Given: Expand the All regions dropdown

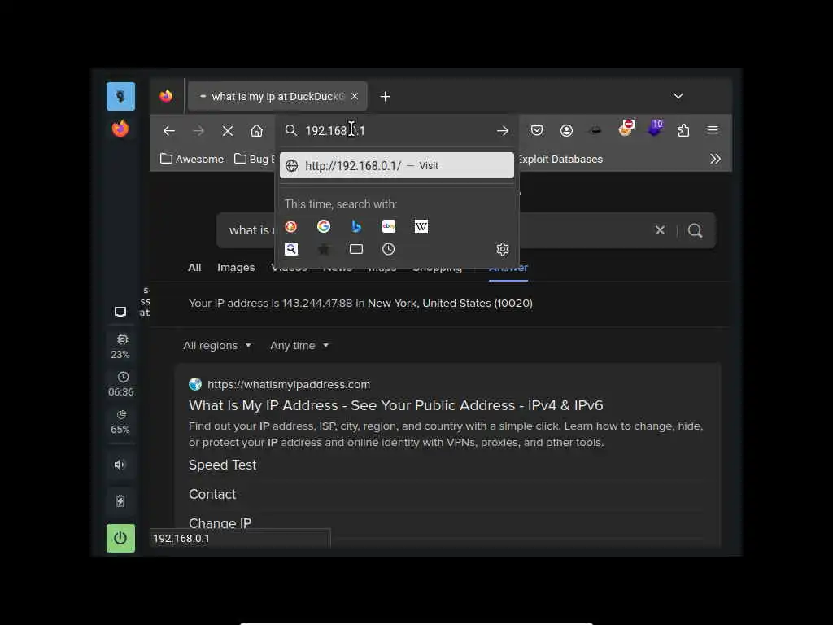Looking at the screenshot, I should pos(217,345).
